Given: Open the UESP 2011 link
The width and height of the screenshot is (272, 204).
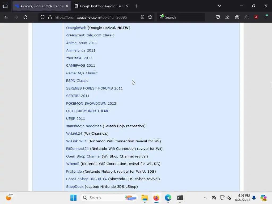Looking at the screenshot, I should point(75,119).
